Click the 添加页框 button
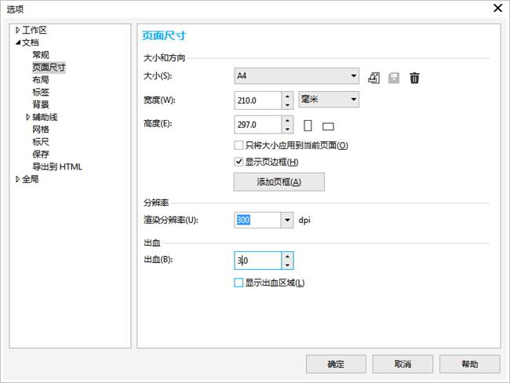510x383 pixels. [x=279, y=182]
